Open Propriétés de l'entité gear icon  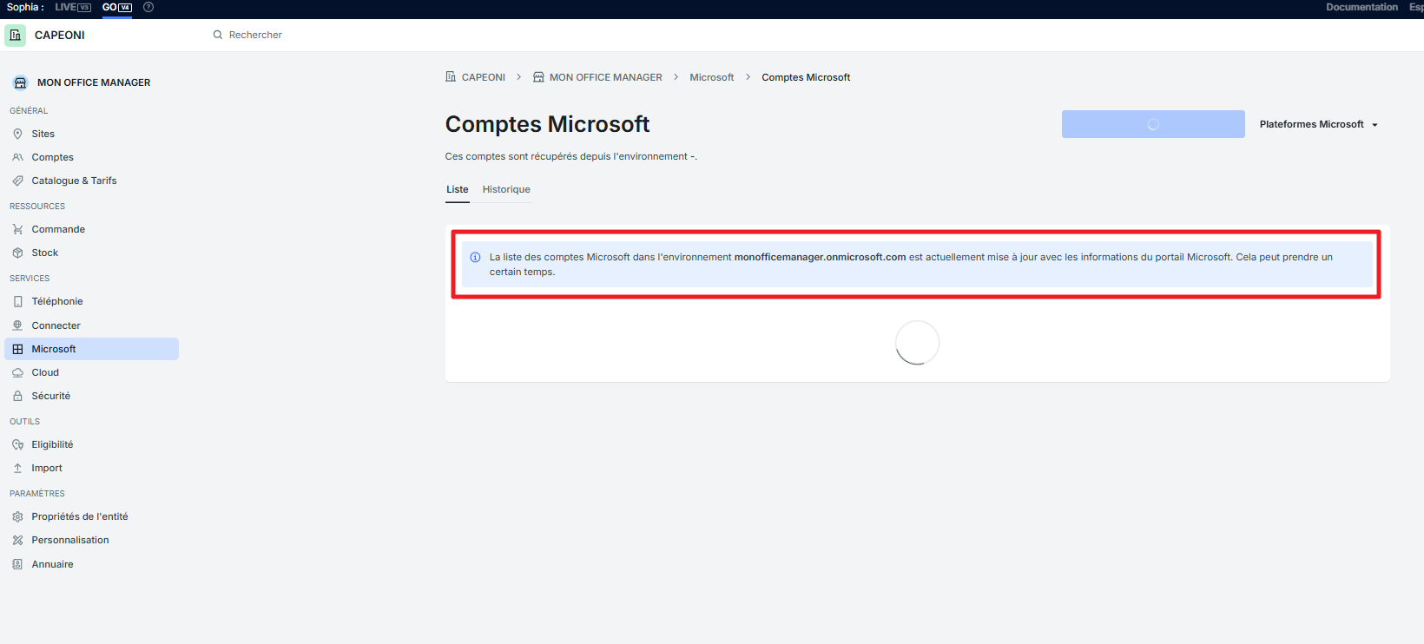click(17, 516)
